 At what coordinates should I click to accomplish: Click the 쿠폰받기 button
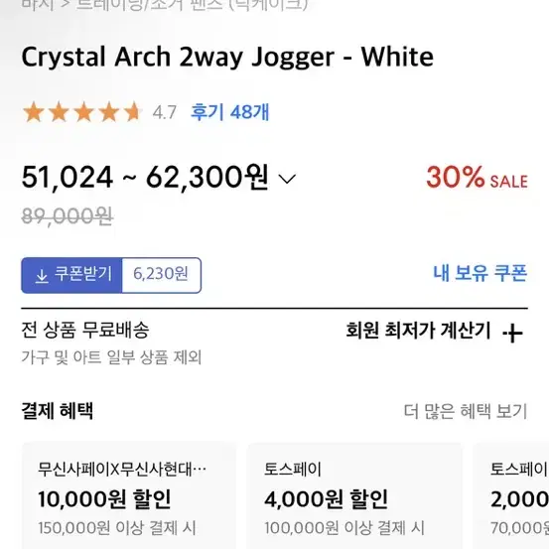(71, 275)
